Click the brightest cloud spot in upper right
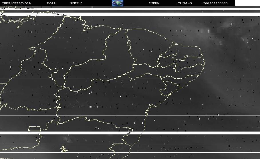This screenshot has width=260, height=159. (208, 31)
